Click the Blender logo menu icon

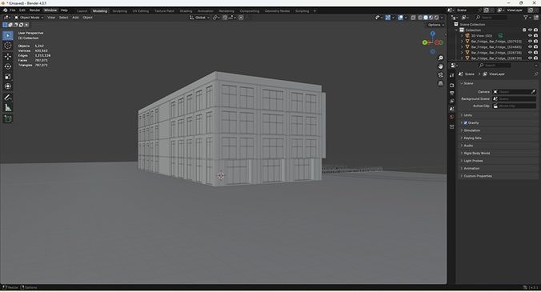pos(5,10)
